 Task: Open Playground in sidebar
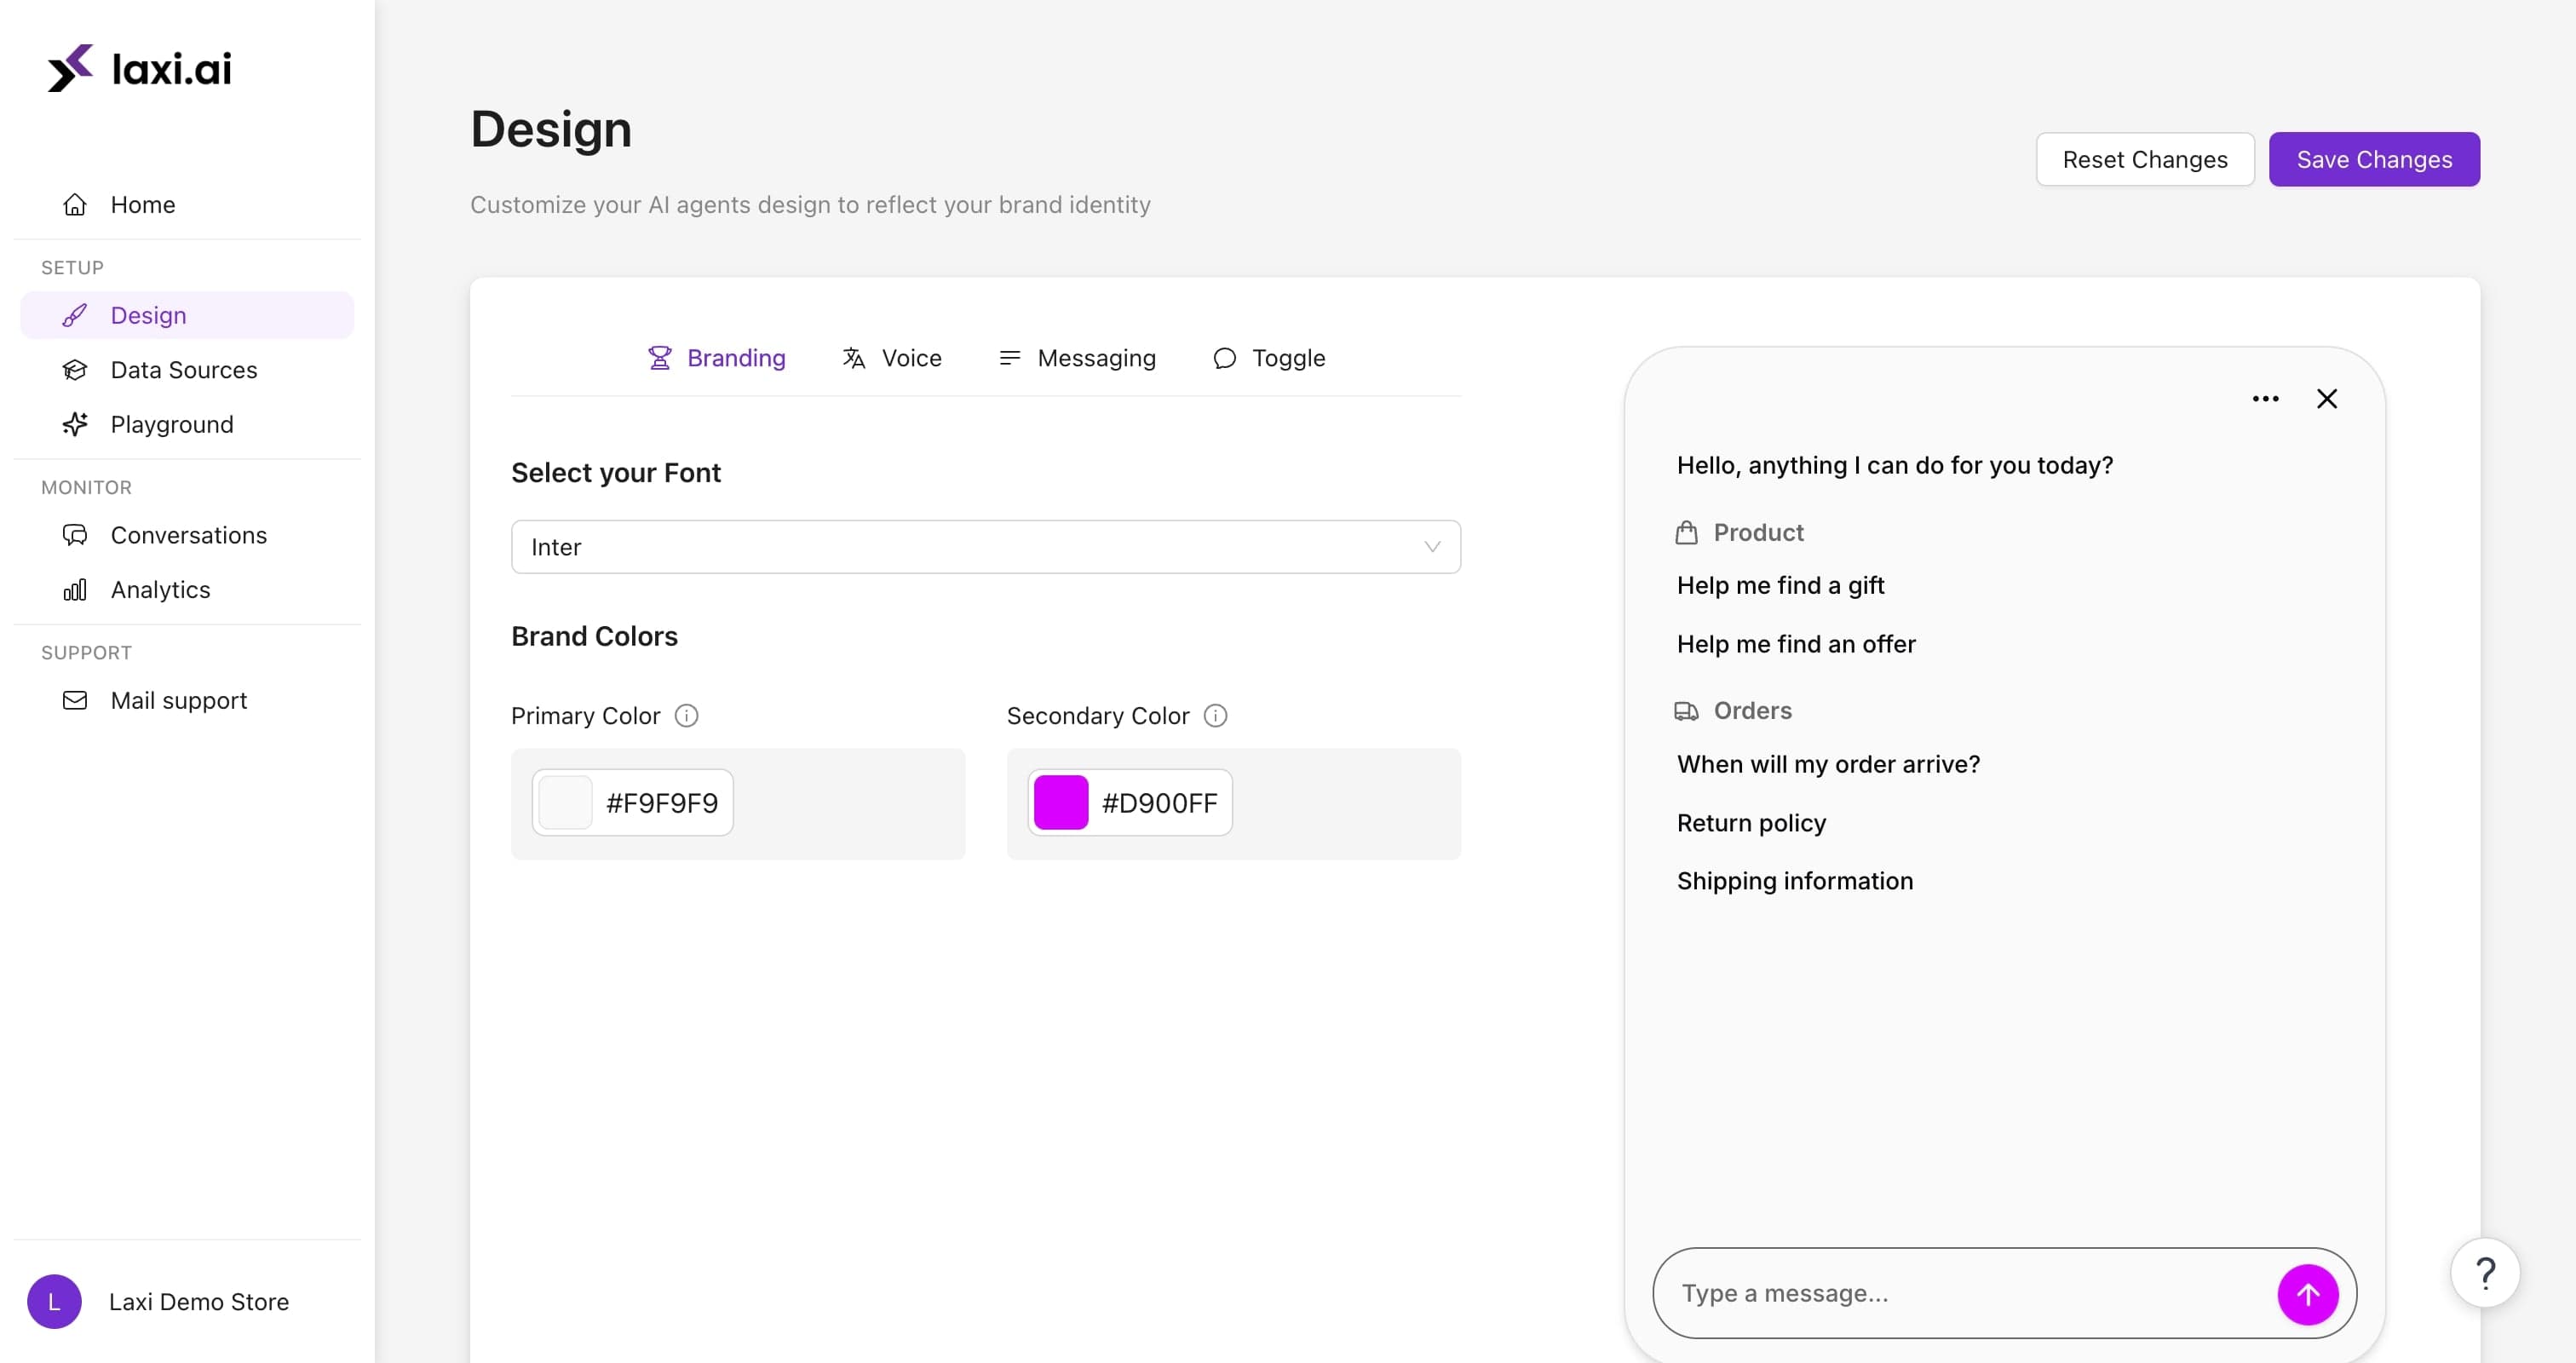click(187, 424)
